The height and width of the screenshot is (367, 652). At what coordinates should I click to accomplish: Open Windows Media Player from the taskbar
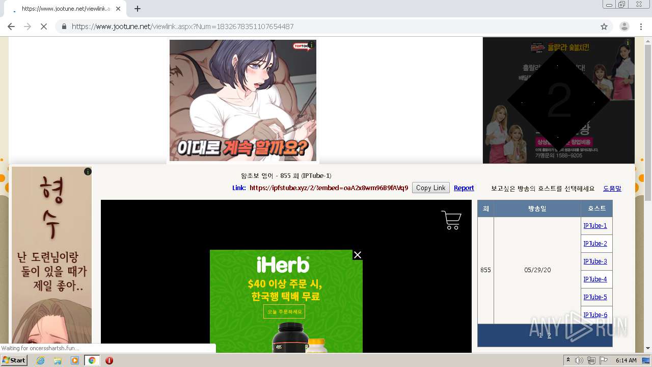[75, 360]
